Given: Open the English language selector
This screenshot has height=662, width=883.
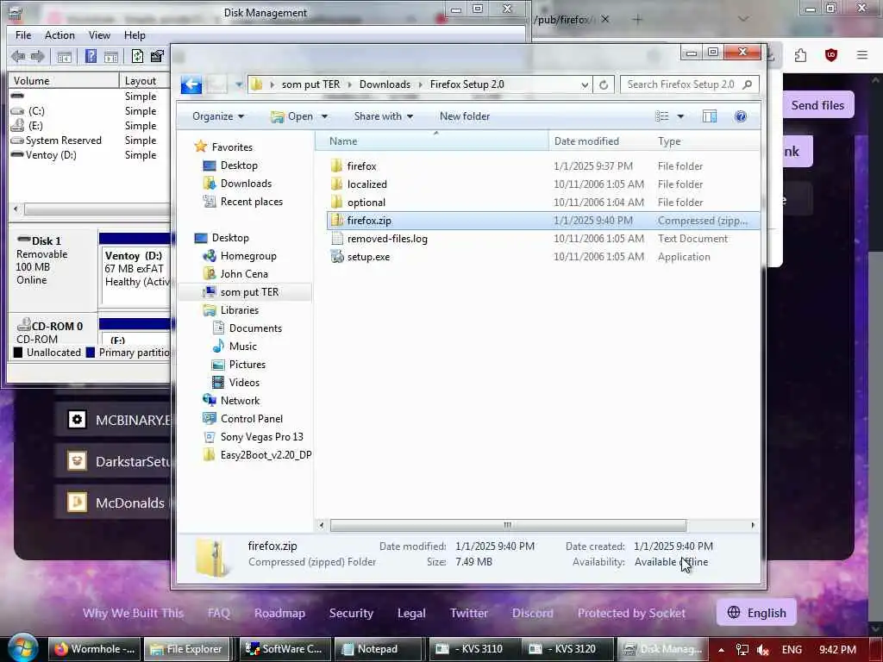Looking at the screenshot, I should point(756,613).
